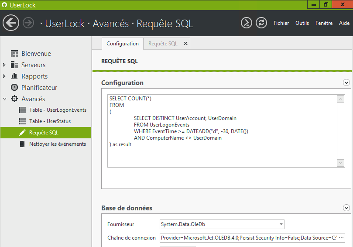Expand the Serveurs tree node
The width and height of the screenshot is (353, 247).
4,65
